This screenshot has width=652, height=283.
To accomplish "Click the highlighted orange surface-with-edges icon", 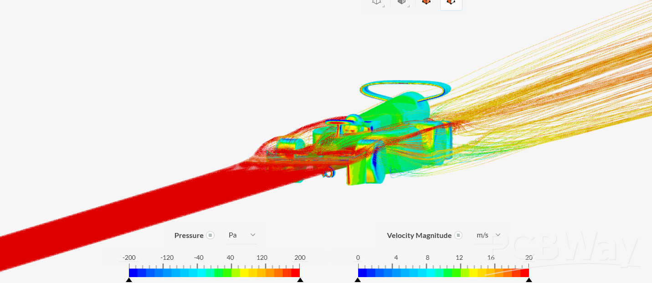I will tap(451, 3).
